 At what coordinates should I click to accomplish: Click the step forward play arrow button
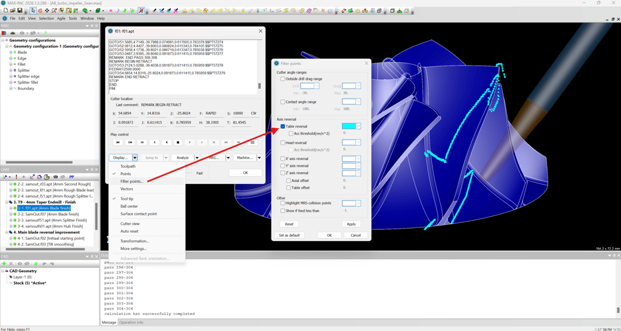point(190,142)
